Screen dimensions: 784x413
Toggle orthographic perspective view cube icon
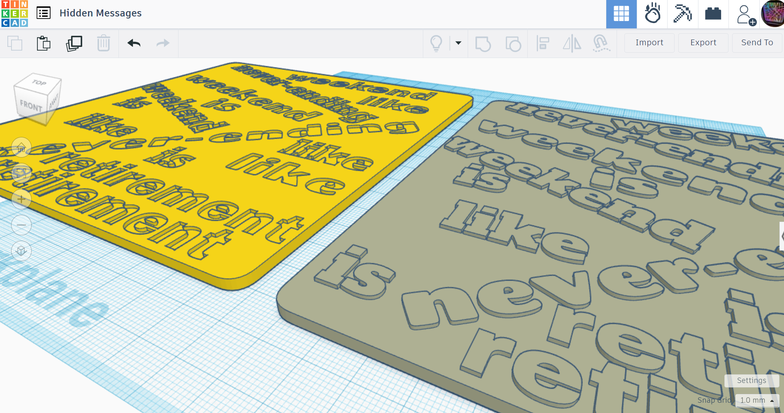pos(21,251)
